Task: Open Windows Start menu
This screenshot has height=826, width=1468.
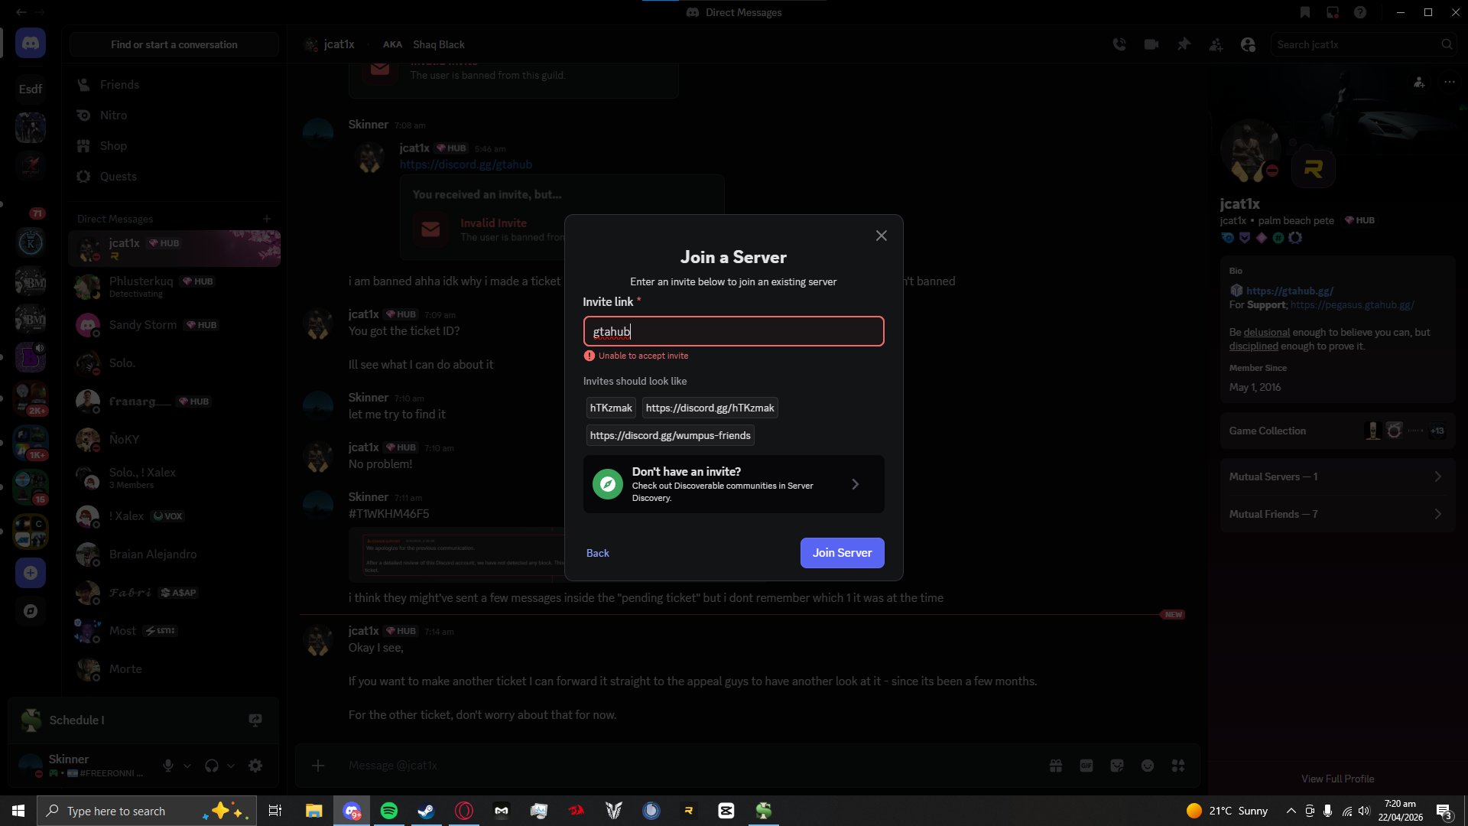Action: coord(18,811)
